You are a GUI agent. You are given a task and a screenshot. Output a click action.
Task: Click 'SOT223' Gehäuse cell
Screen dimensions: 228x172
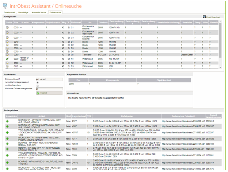pyautogui.click(x=102, y=55)
